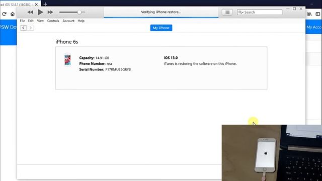This screenshot has height=181, width=322.
Task: Click the browser reload icon
Action: pyautogui.click(x=5, y=14)
